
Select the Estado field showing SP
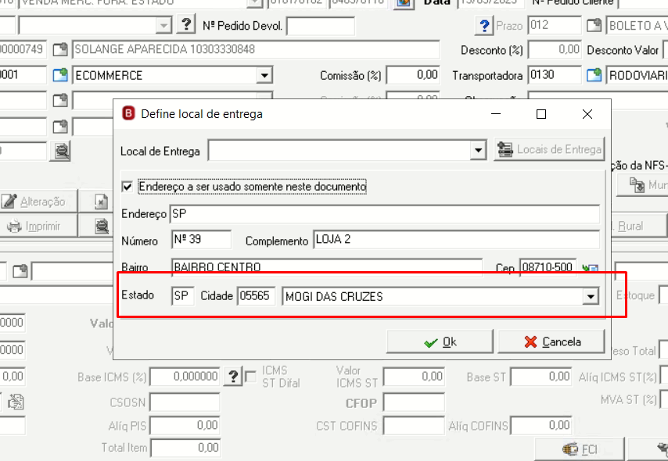point(182,296)
